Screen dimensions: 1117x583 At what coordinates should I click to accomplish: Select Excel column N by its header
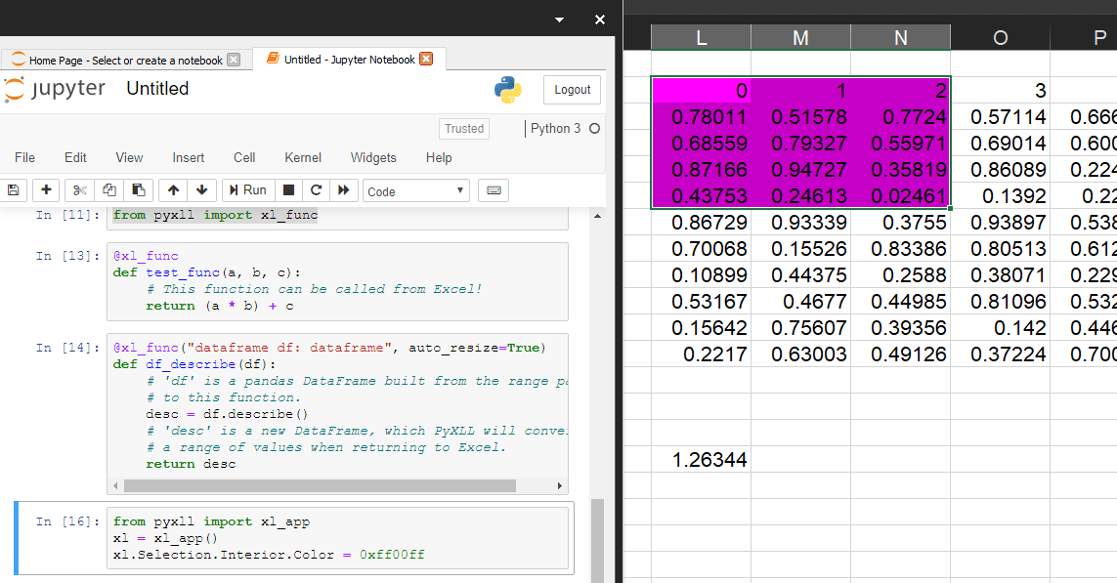click(900, 37)
